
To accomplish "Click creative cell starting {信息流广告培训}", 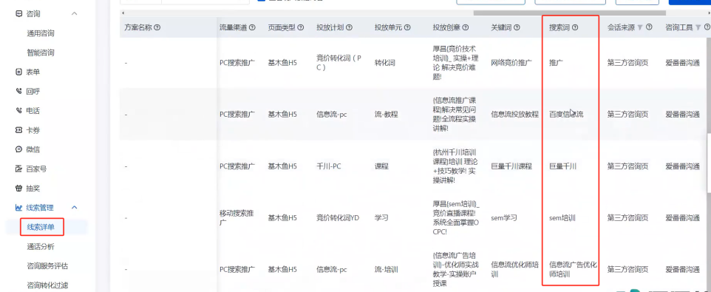I will click(x=455, y=269).
